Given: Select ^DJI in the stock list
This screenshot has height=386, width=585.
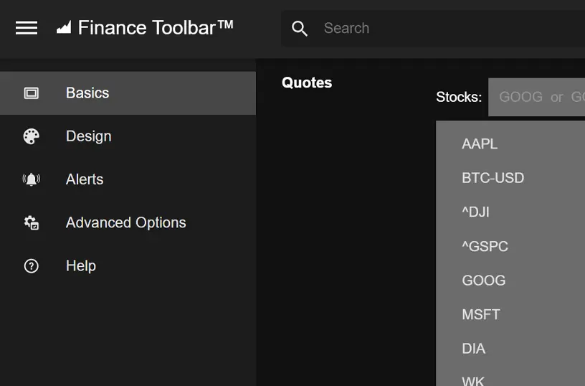Looking at the screenshot, I should [476, 212].
